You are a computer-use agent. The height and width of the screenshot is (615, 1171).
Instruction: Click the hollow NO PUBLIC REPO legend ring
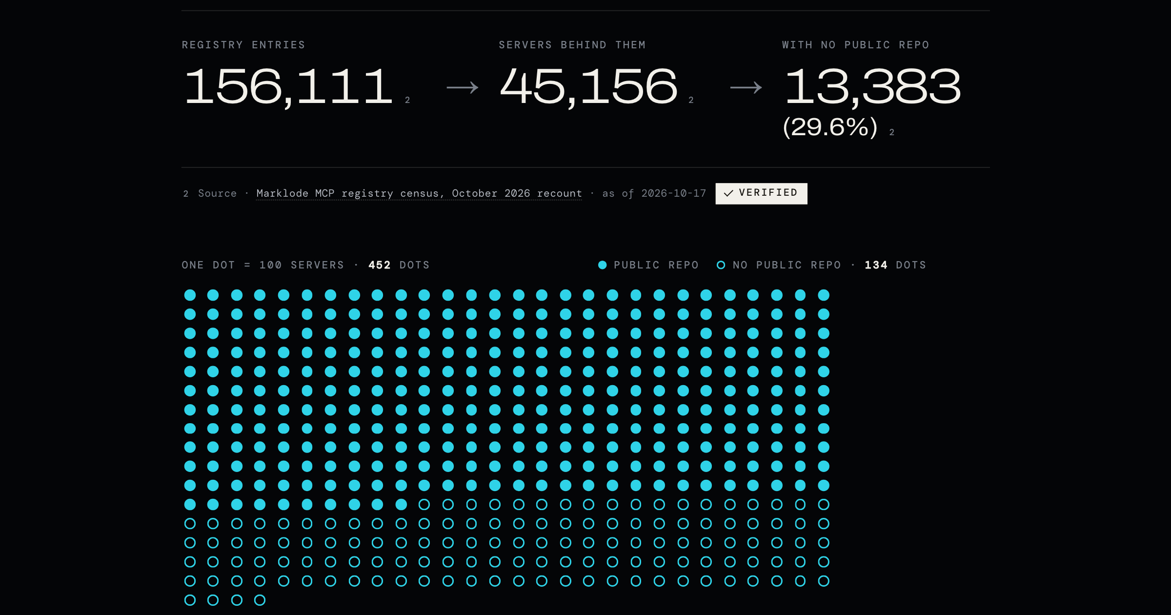coord(721,265)
